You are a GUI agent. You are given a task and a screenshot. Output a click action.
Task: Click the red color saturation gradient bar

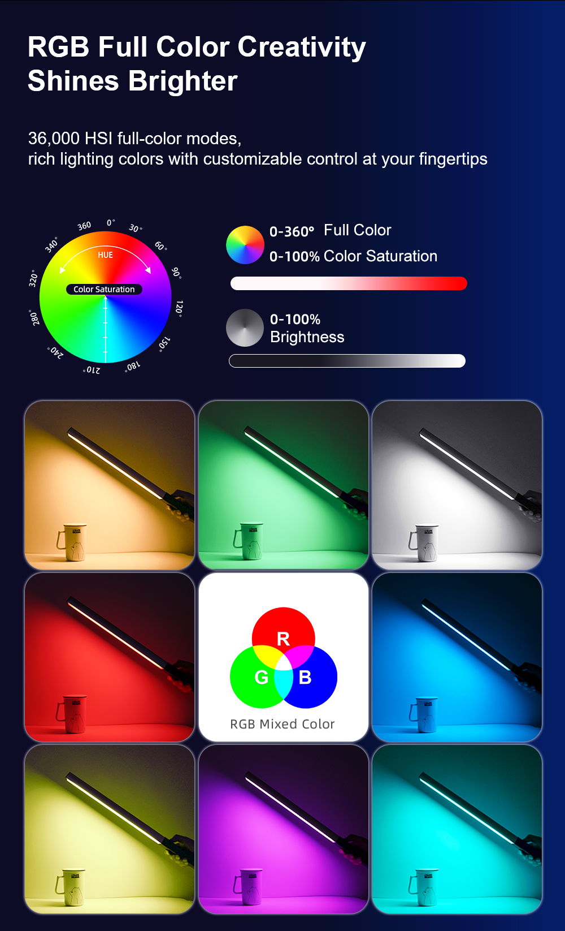349,283
